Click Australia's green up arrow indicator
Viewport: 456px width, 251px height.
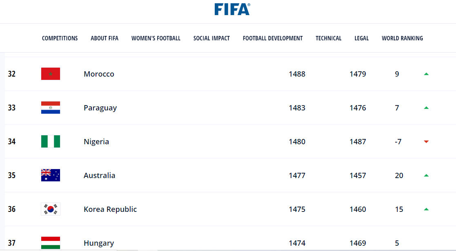(x=426, y=176)
